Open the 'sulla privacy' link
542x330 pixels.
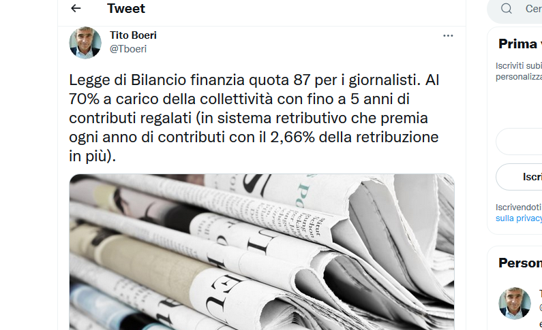519,218
